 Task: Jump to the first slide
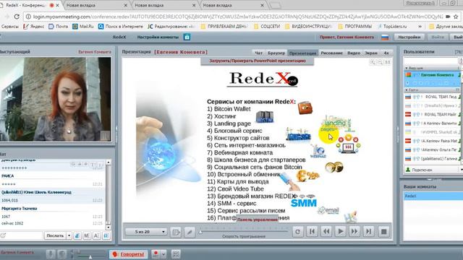(x=312, y=232)
